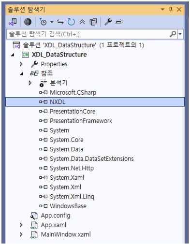Image resolution: width=190 pixels, height=244 pixels.
Task: Open the panel window position dropdown arrow
Action: 162,9
